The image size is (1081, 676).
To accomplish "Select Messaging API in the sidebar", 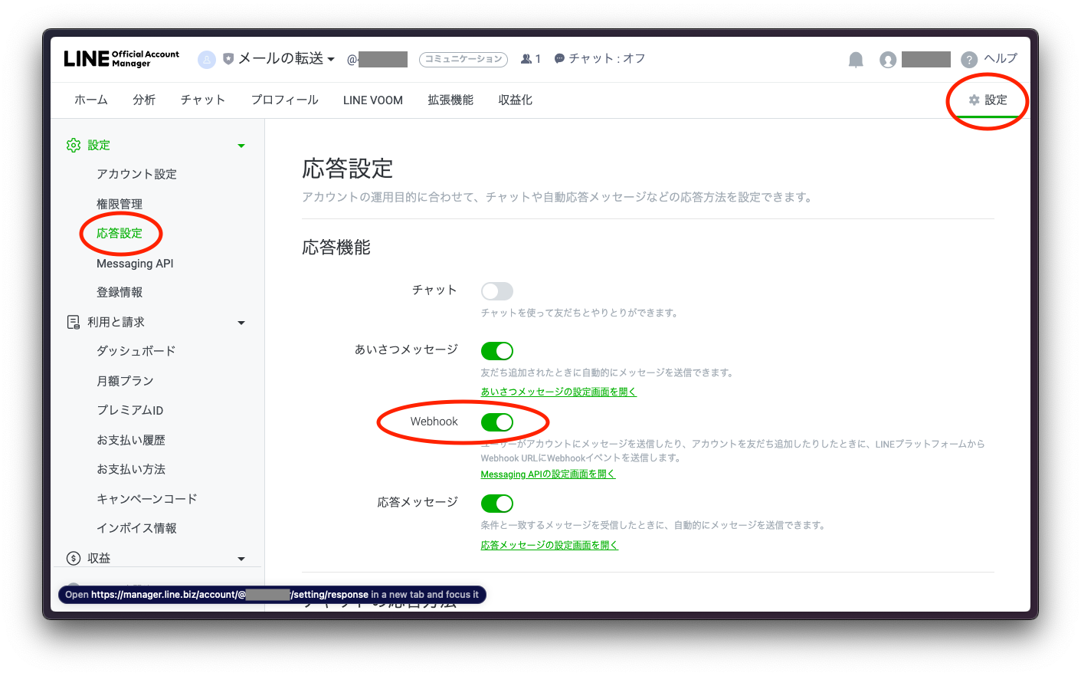I will [x=134, y=263].
